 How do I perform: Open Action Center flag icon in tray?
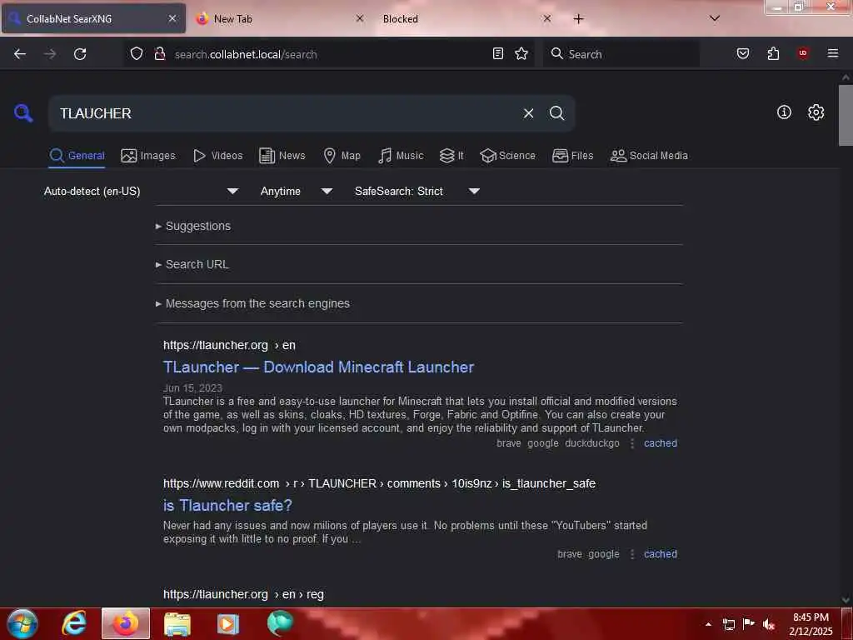(748, 623)
